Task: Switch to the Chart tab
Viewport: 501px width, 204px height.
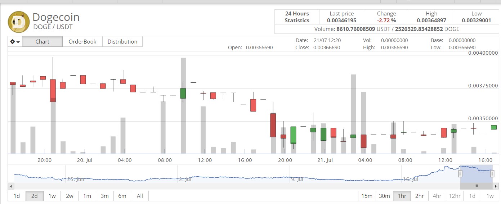Action: [x=42, y=42]
